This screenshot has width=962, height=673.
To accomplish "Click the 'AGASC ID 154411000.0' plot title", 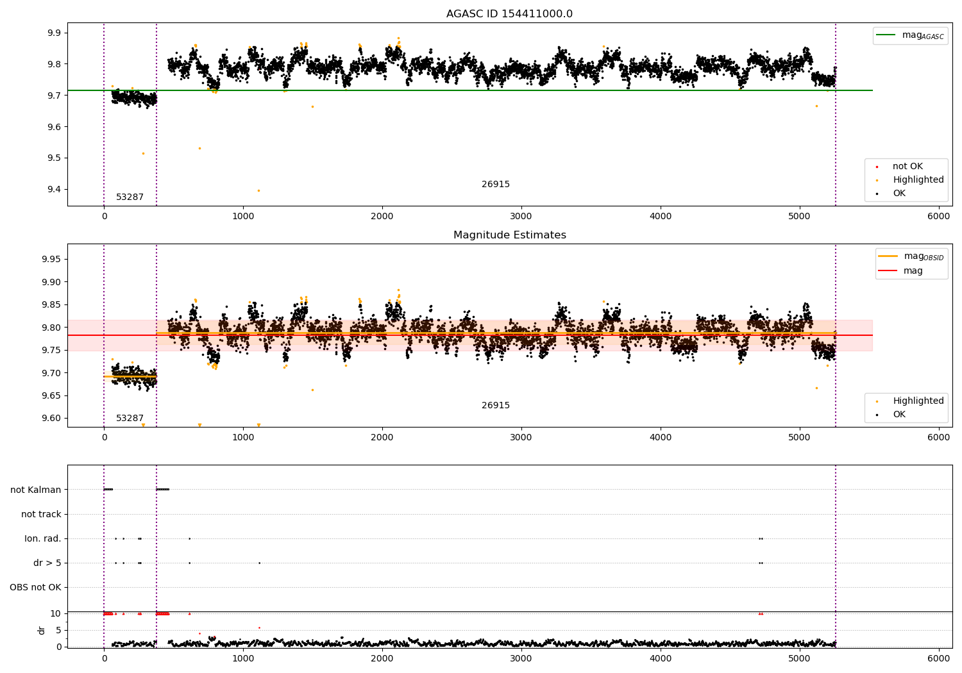I will coord(509,14).
